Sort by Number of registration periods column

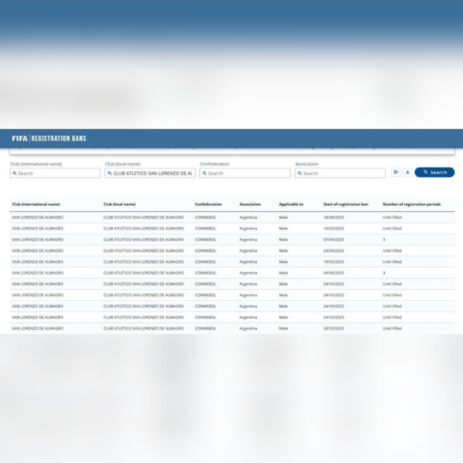[x=411, y=204]
